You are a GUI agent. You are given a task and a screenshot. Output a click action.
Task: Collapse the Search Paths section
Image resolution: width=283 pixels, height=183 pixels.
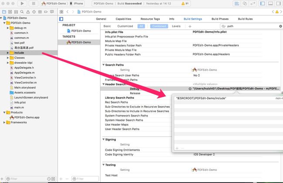[x=104, y=65]
